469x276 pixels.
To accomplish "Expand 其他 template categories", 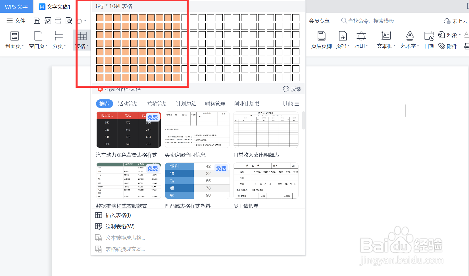I will click(290, 104).
